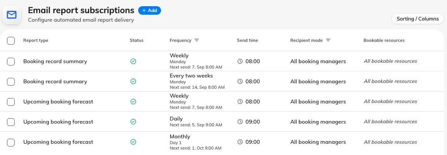Open the Recipient mode column filter icon

tap(328, 40)
